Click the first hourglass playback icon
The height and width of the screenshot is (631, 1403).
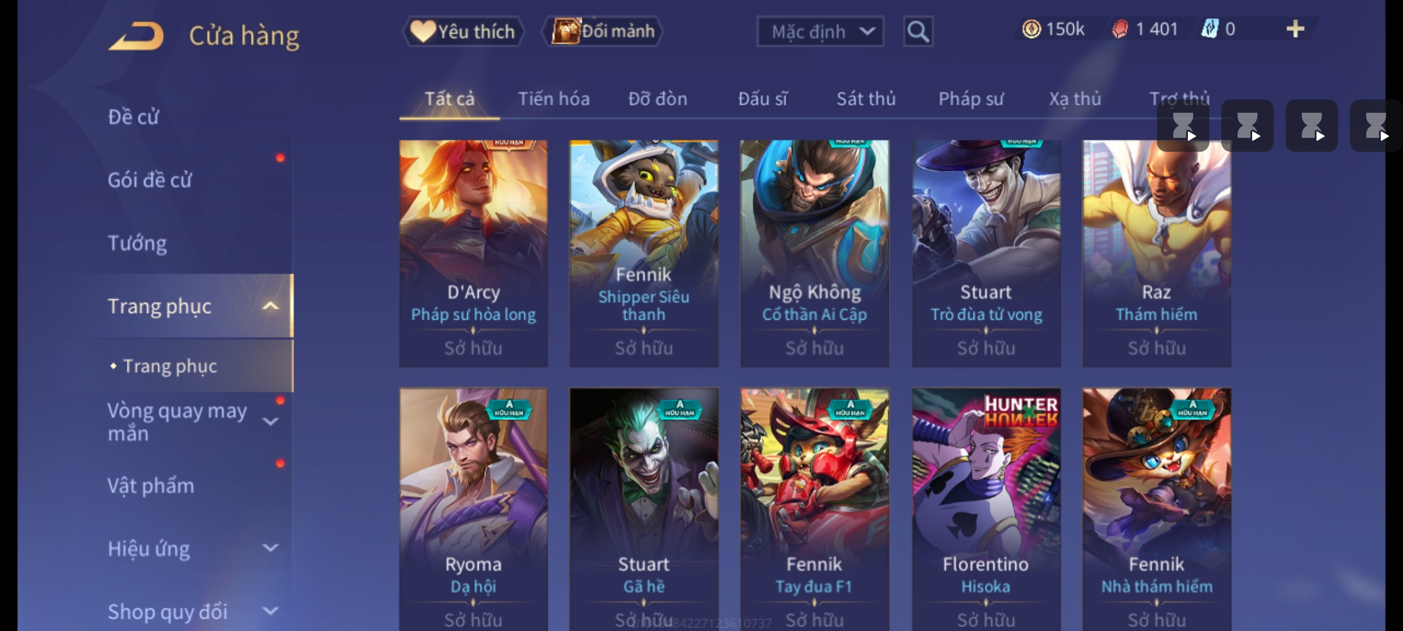1183,126
